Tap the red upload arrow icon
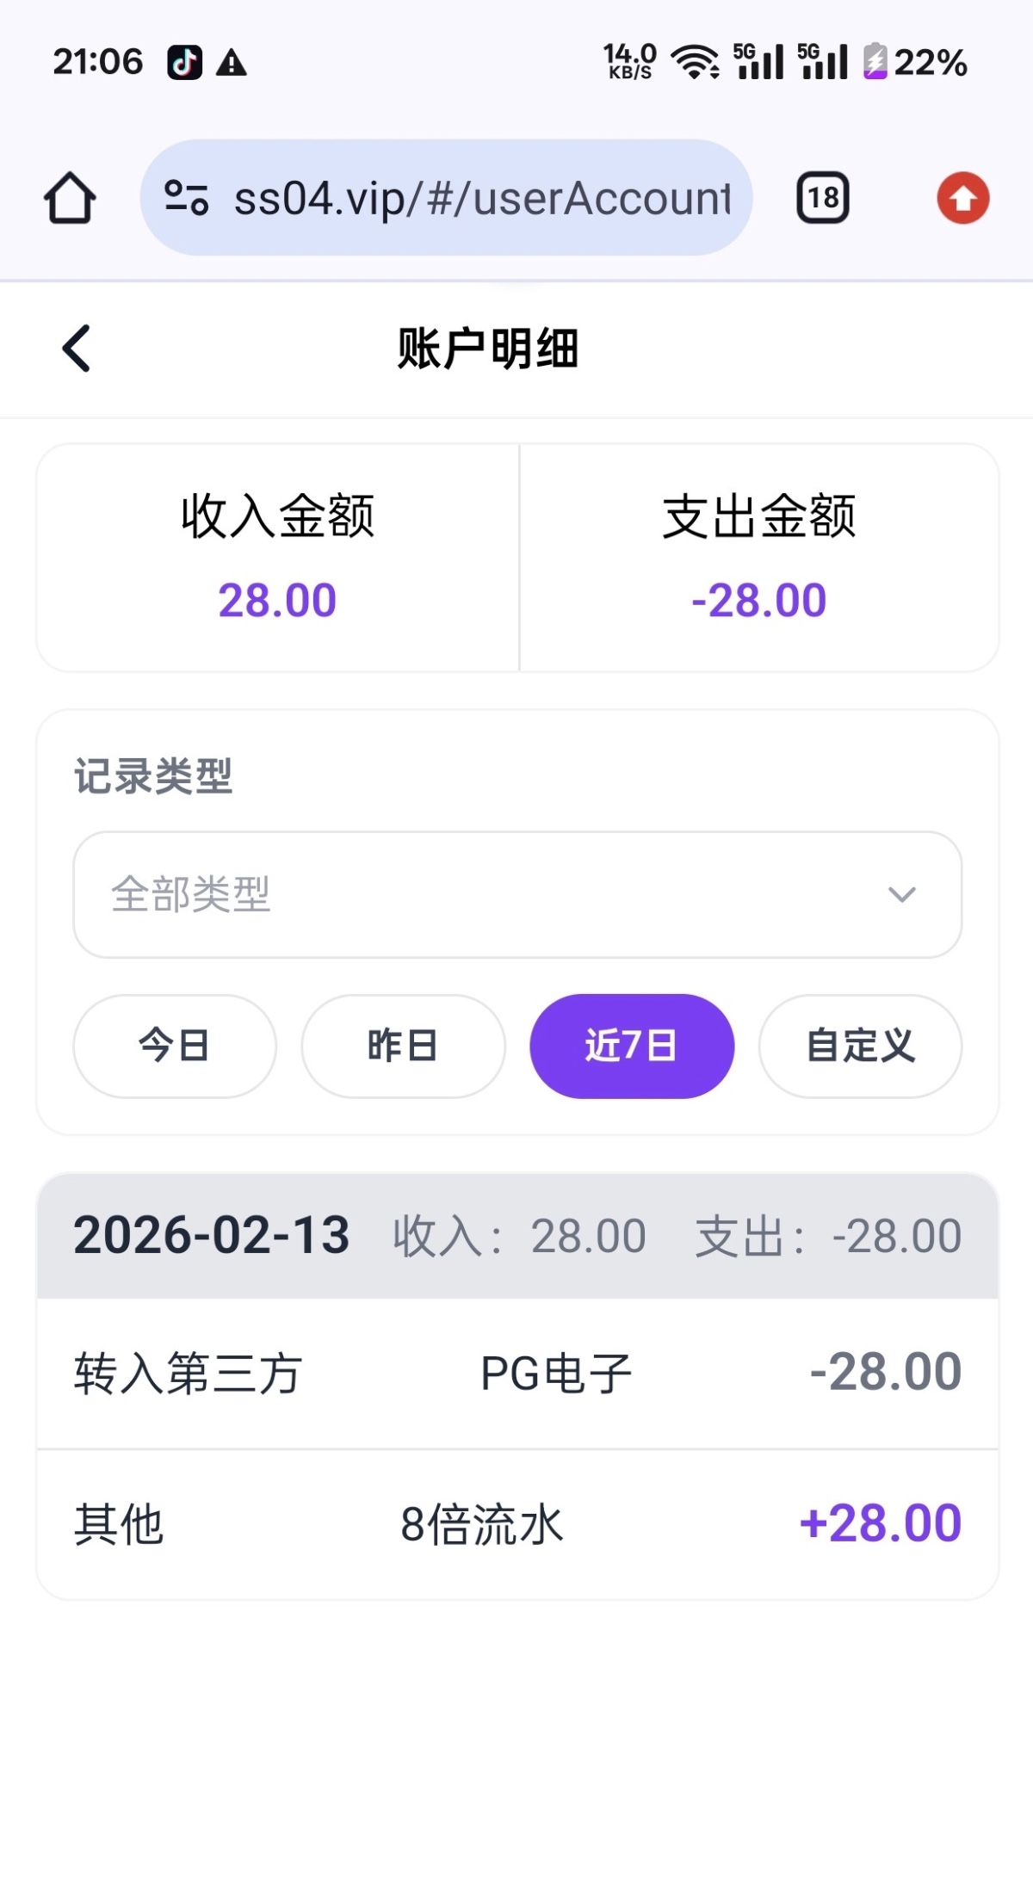This screenshot has height=1877, width=1033. point(962,198)
